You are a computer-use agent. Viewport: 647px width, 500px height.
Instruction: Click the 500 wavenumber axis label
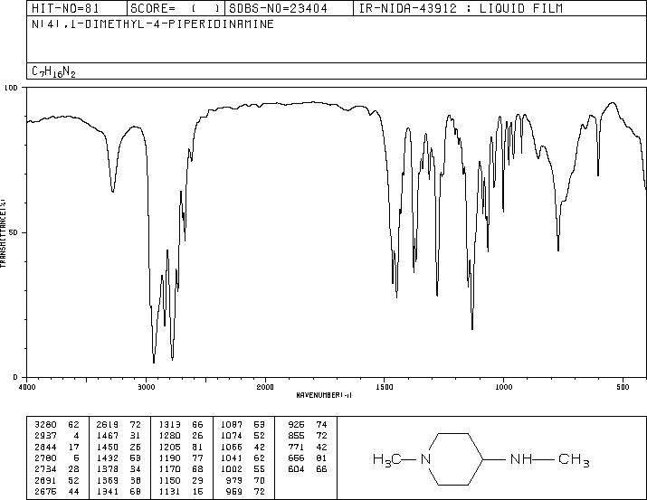tap(623, 387)
